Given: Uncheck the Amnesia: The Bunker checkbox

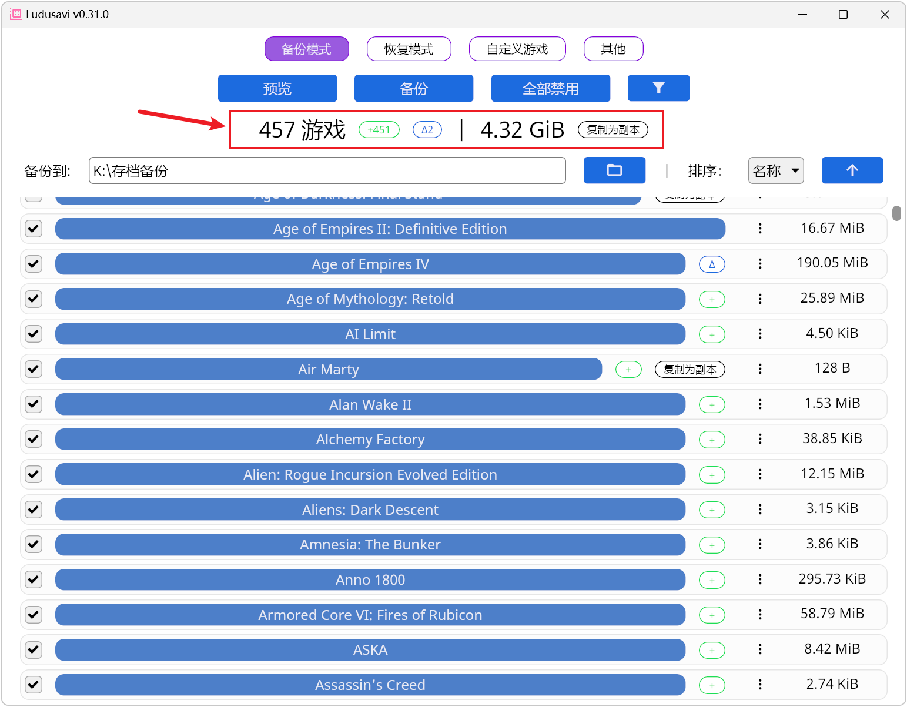Looking at the screenshot, I should [x=34, y=544].
